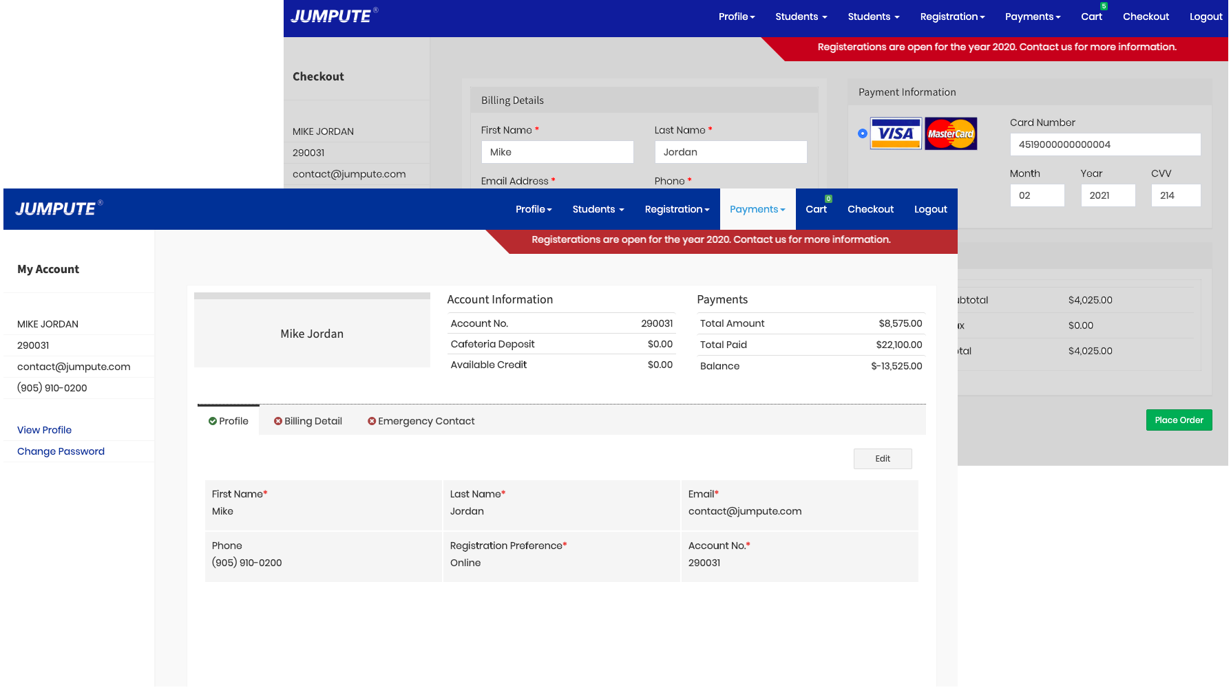Click the MasterCard logo
This screenshot has height=690, width=1231.
[x=951, y=133]
